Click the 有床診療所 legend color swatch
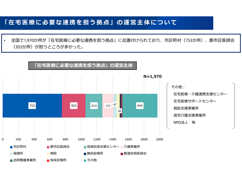This screenshot has height=181, width=242. pos(48,160)
